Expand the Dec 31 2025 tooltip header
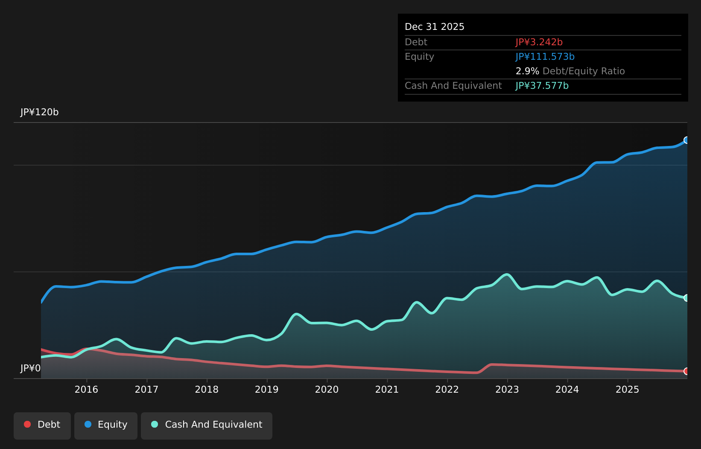The width and height of the screenshot is (701, 449). pos(434,26)
